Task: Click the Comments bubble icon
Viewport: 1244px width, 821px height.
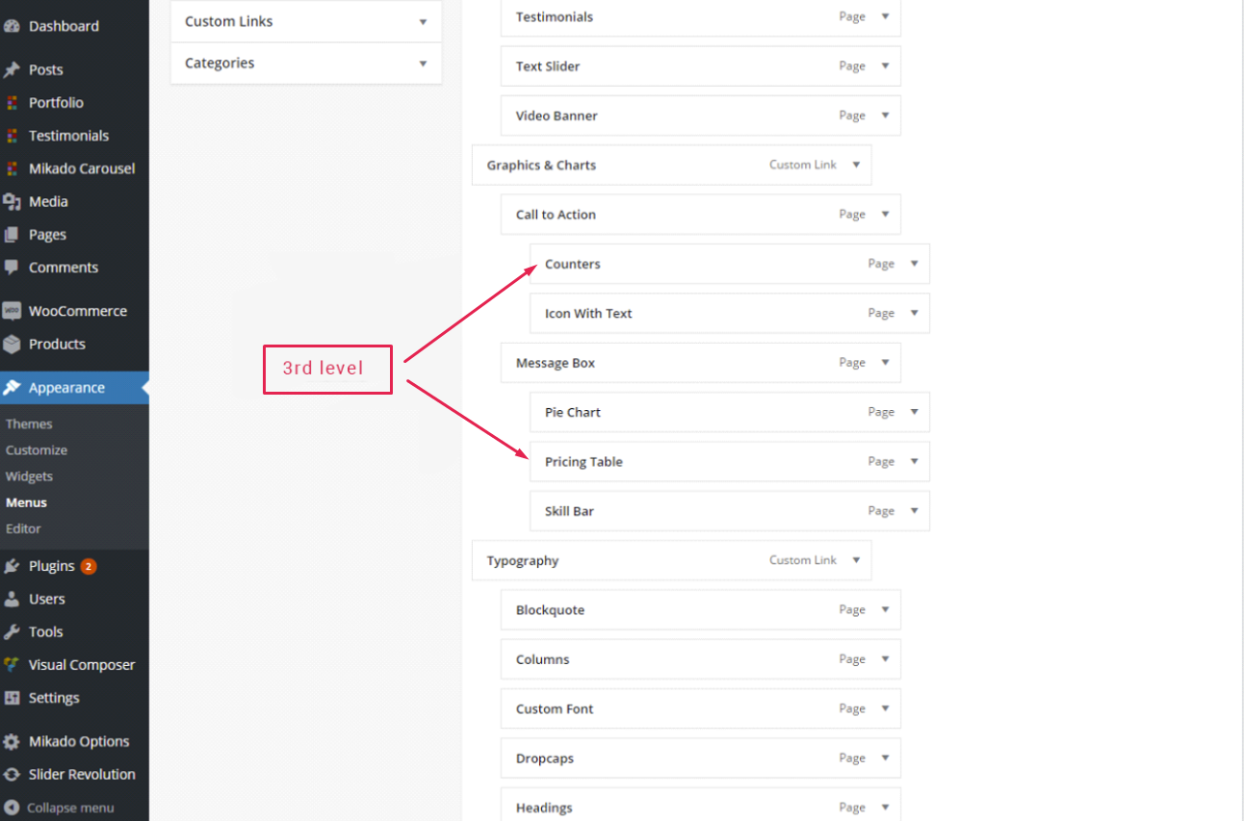Action: point(13,268)
